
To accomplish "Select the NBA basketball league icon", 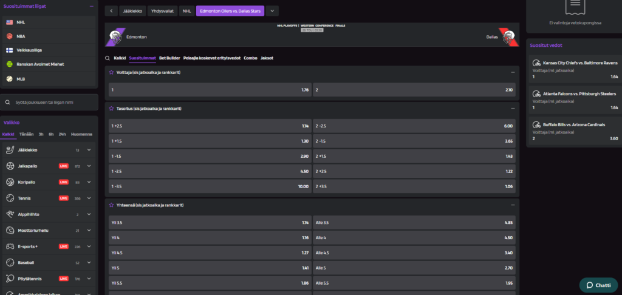I will point(10,36).
